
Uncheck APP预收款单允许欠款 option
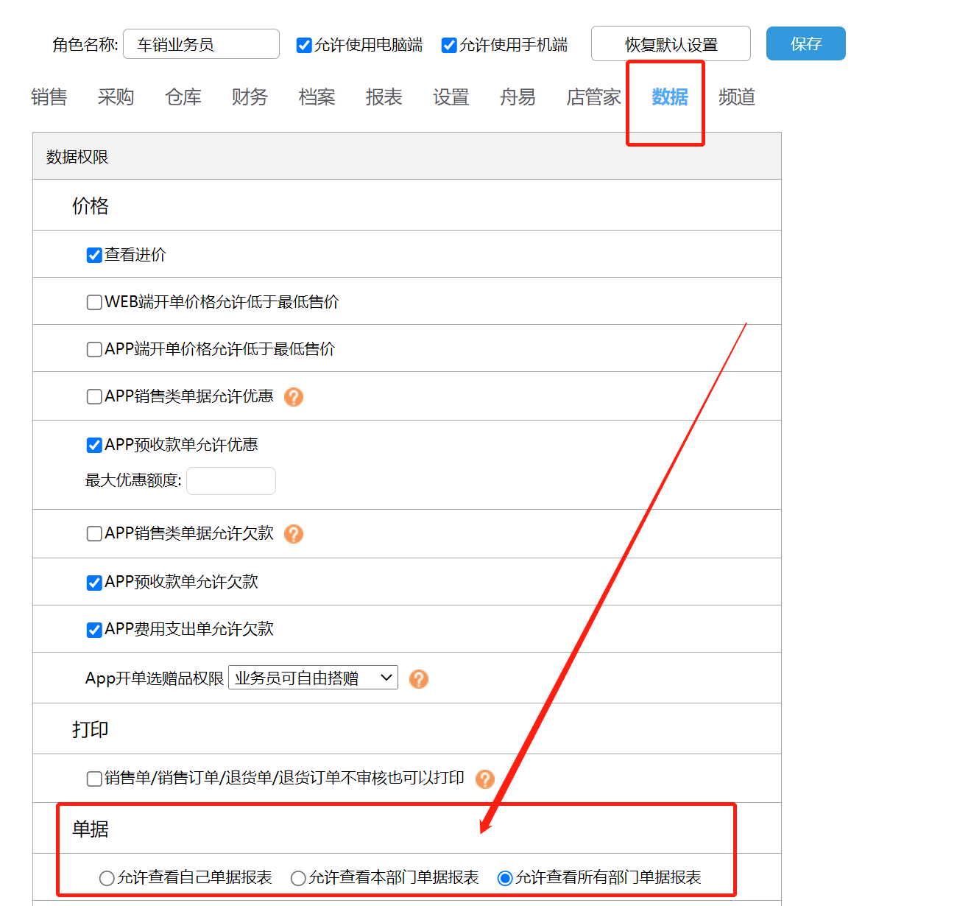click(x=94, y=583)
